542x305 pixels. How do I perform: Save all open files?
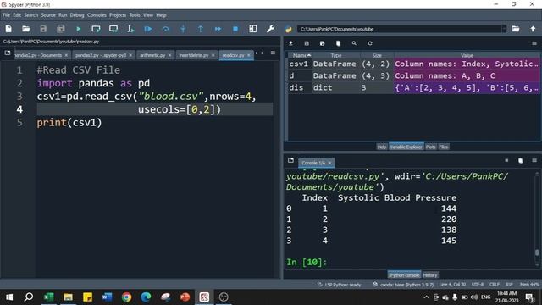click(61, 29)
